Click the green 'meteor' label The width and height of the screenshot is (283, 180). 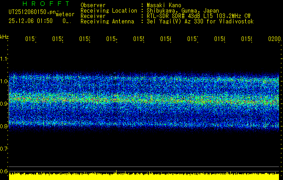coord(65,14)
